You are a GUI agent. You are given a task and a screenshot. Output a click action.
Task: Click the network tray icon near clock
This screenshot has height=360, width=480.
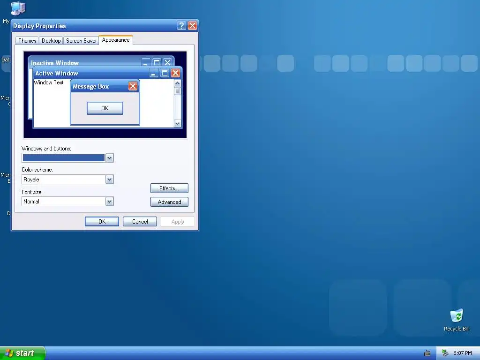point(445,353)
